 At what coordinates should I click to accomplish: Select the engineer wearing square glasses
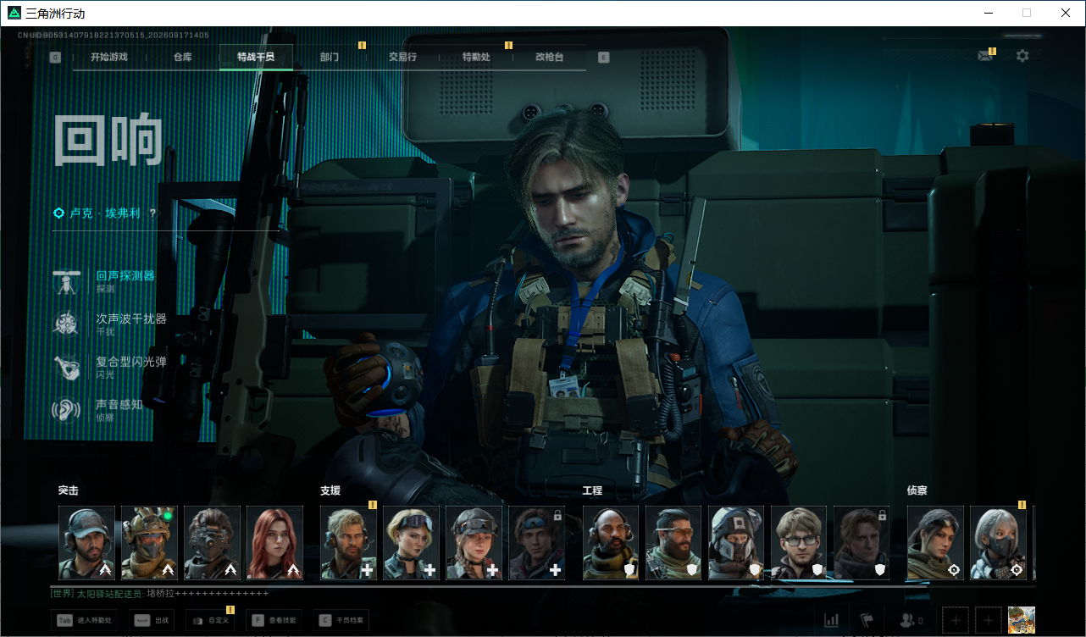pyautogui.click(x=799, y=543)
